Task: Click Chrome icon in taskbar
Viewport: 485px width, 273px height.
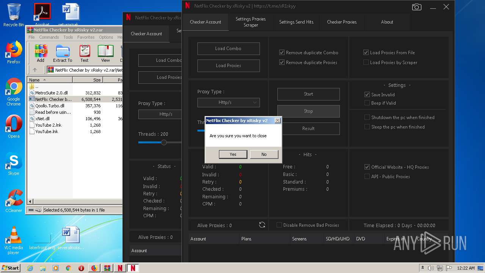Action: [x=68, y=268]
